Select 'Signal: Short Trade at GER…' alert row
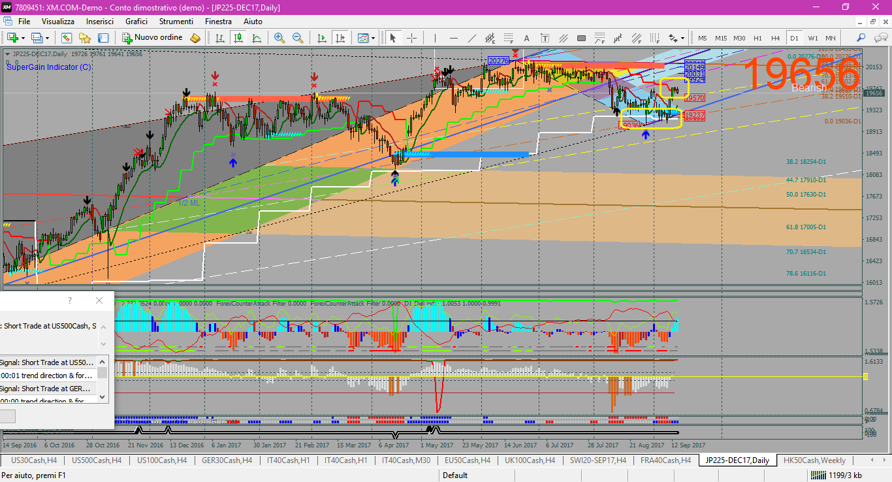The height and width of the screenshot is (482, 892). tap(48, 389)
